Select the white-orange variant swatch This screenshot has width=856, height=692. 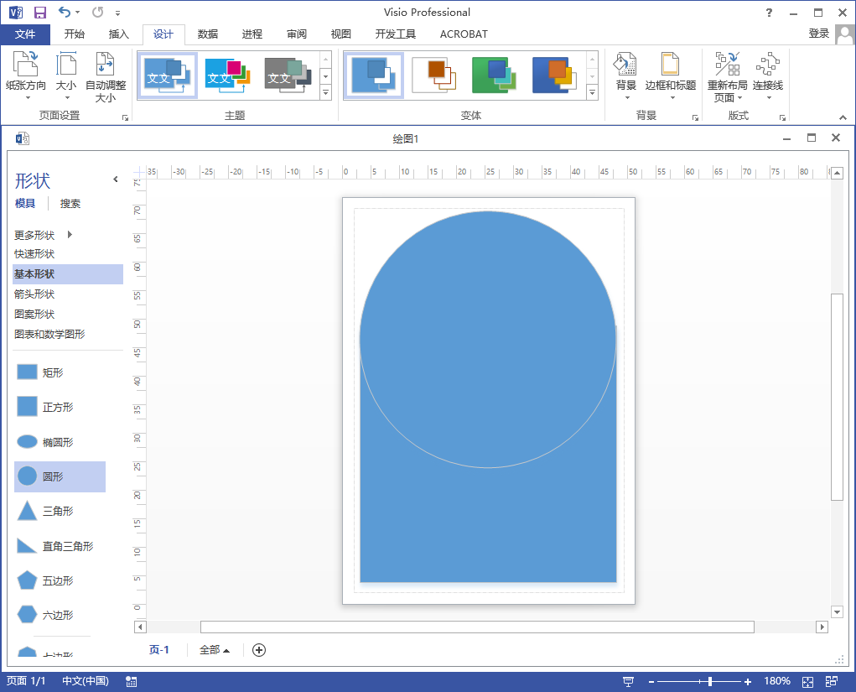click(434, 75)
